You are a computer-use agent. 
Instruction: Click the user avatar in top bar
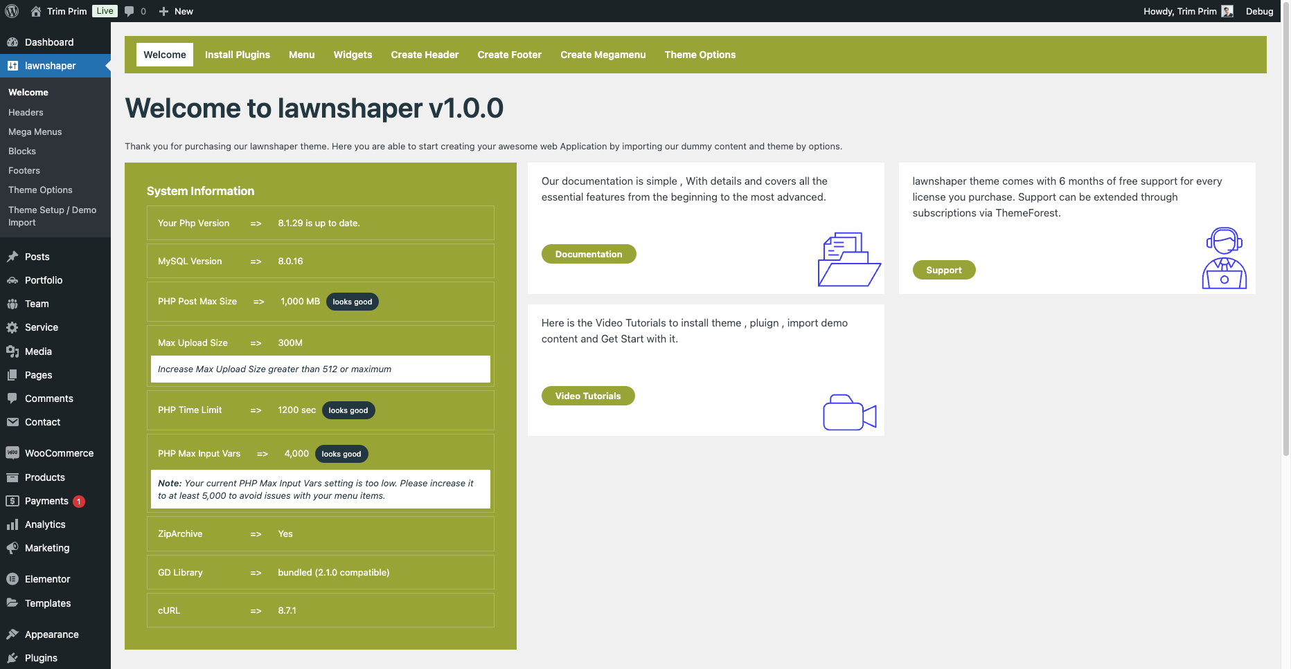[x=1227, y=11]
